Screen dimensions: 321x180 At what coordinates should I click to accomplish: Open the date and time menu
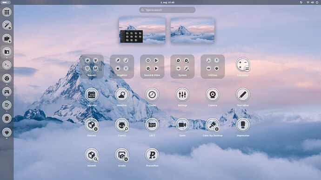pos(167,2)
